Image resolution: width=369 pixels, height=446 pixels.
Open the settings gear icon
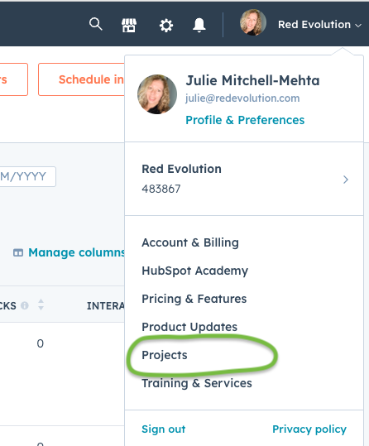pos(166,26)
